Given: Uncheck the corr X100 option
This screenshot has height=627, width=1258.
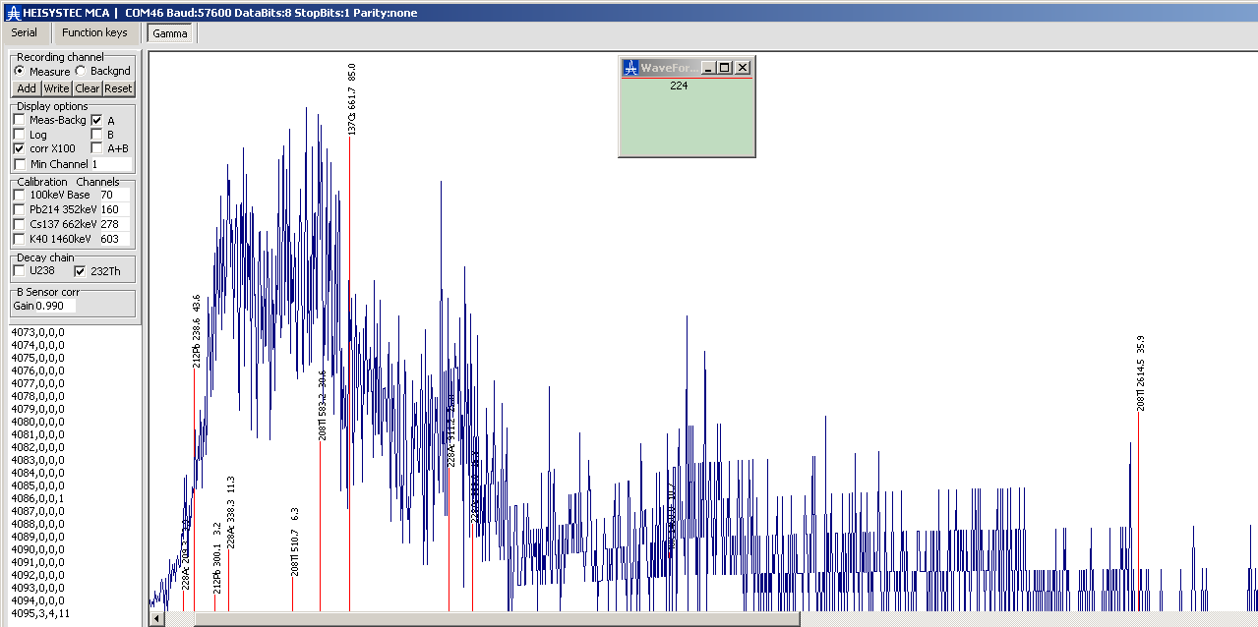Looking at the screenshot, I should point(20,148).
